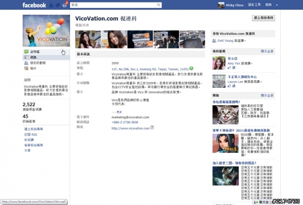Open Vicky Chou profile avatar

(221, 5)
